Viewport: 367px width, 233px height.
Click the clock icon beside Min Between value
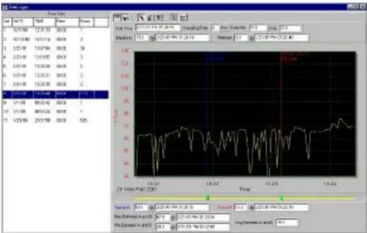[173, 227]
